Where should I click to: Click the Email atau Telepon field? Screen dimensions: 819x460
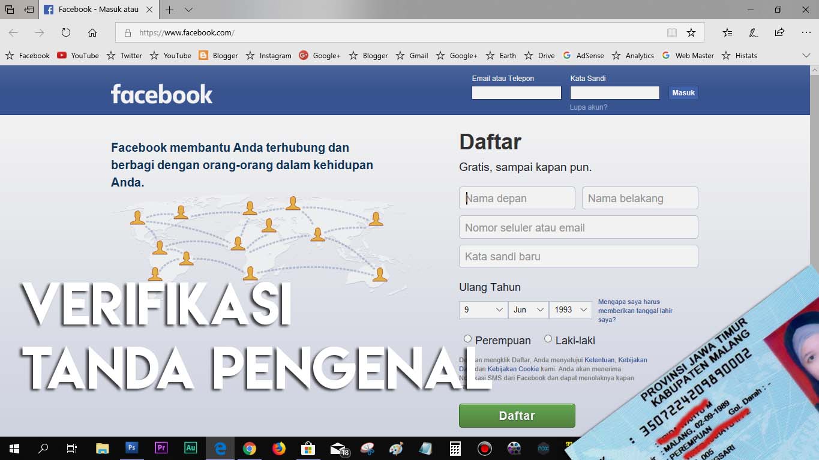coord(517,92)
